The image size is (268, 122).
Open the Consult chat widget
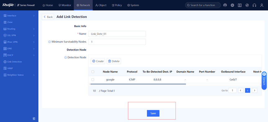pyautogui.click(x=264, y=81)
